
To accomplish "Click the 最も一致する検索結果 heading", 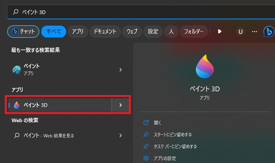I will 36,50.
